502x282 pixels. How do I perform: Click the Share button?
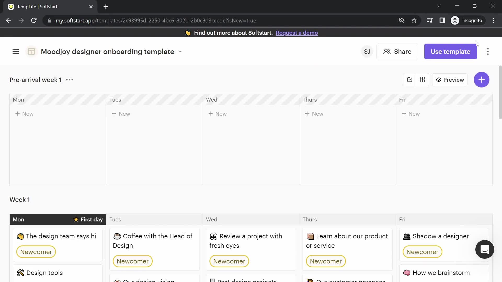click(397, 51)
